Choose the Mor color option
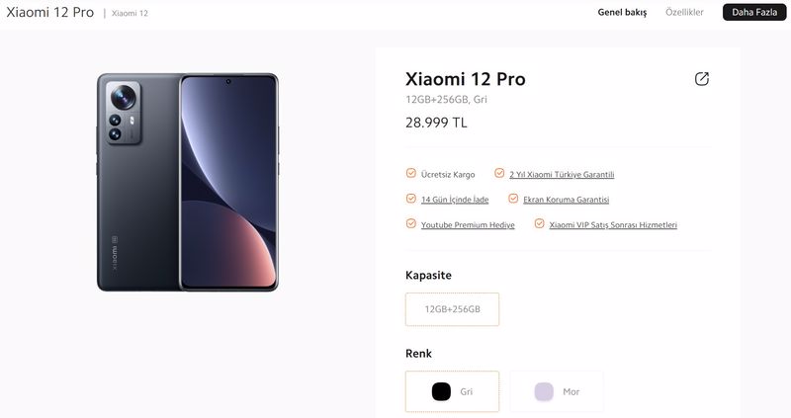The width and height of the screenshot is (791, 418). coord(557,391)
